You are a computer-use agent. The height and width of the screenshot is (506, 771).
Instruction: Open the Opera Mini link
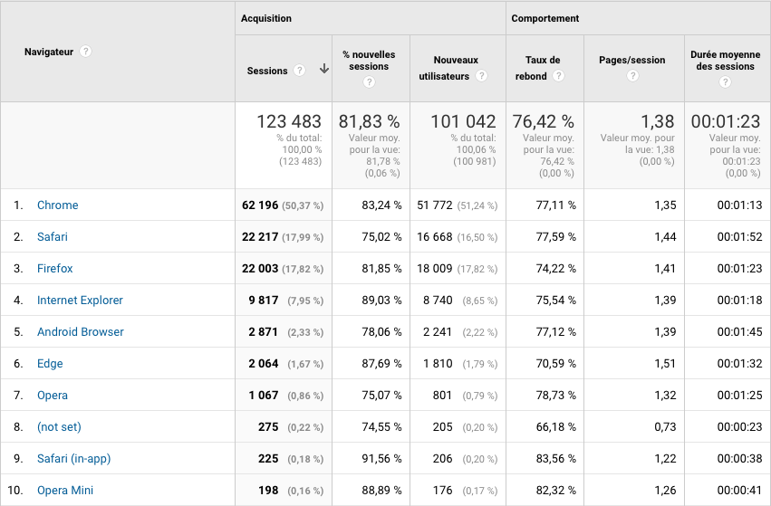65,491
